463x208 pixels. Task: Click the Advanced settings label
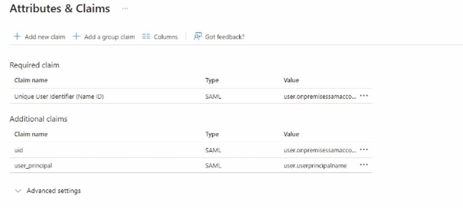[54, 191]
